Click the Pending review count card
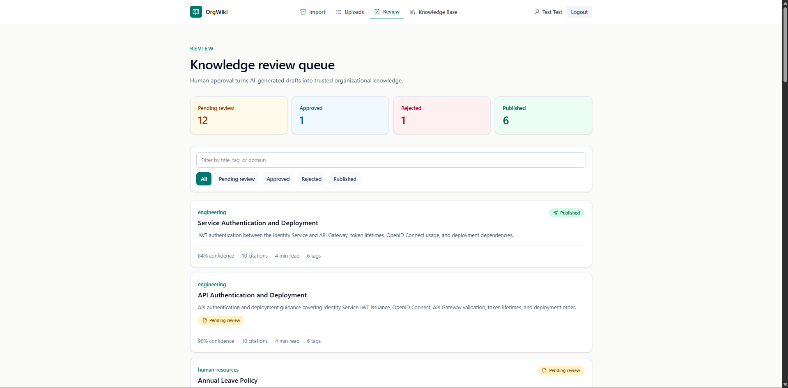Screen dimensions: 788x388 coord(239,115)
